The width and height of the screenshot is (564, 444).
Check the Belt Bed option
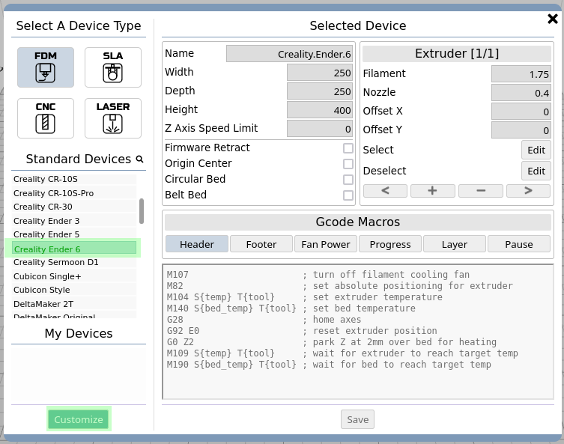348,195
